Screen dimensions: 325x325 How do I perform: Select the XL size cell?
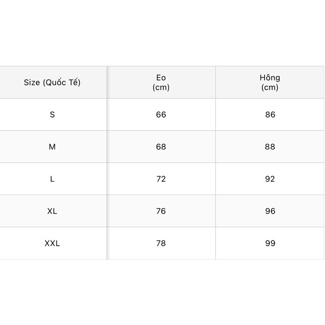(x=52, y=211)
